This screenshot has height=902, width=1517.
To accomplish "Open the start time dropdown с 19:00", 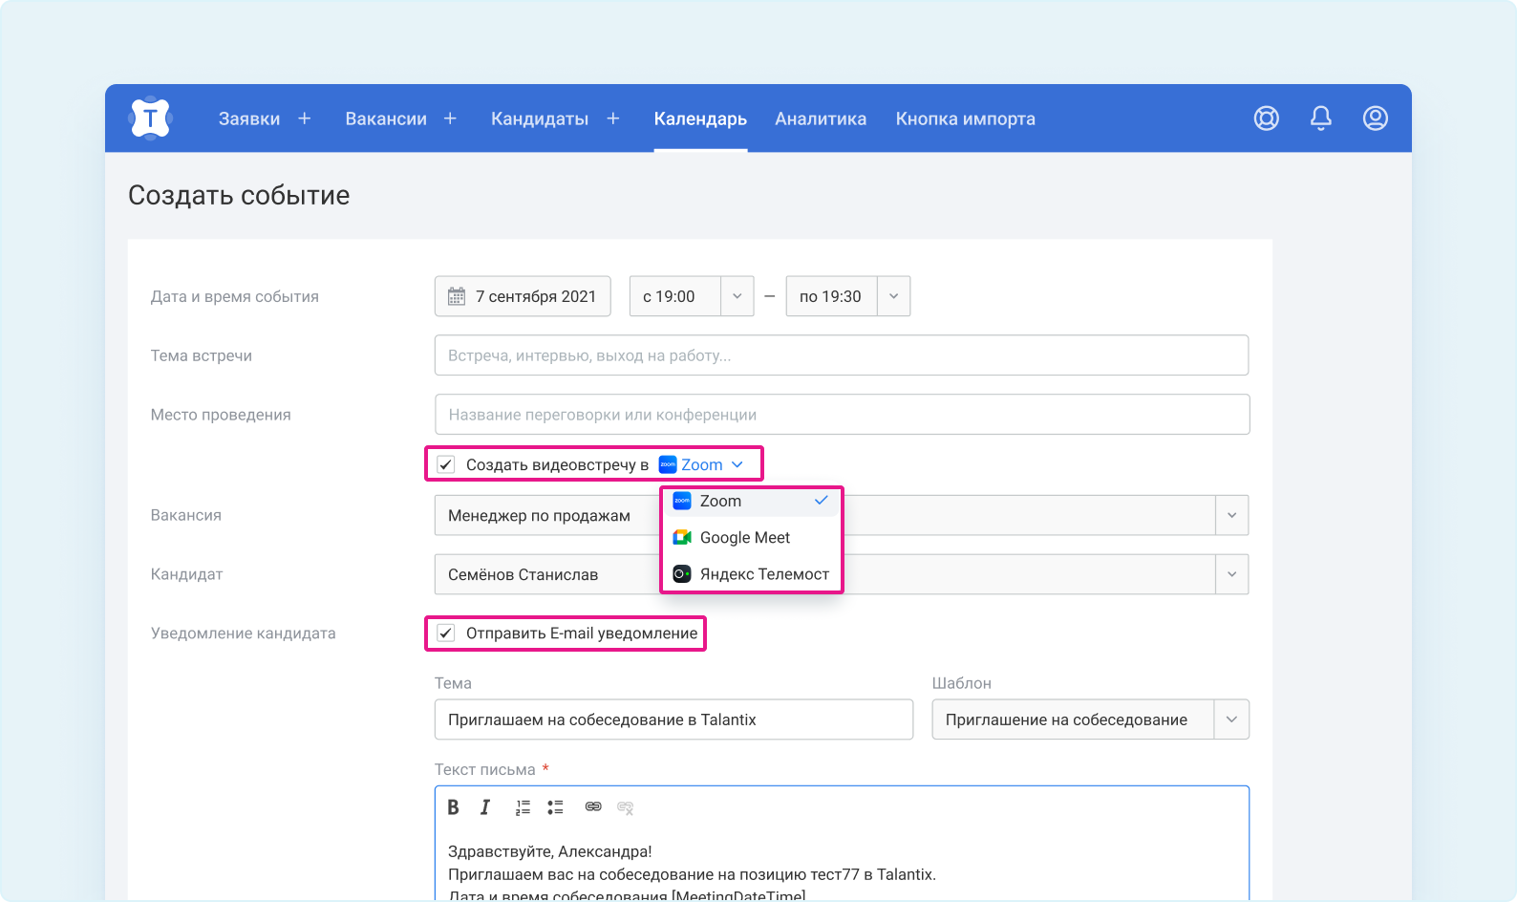I will pos(692,296).
